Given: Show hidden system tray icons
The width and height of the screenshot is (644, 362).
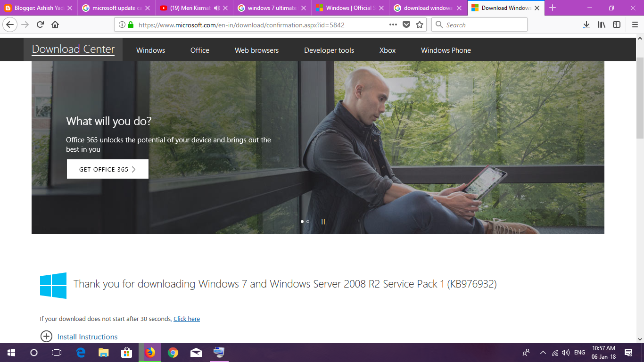Looking at the screenshot, I should coord(543,353).
